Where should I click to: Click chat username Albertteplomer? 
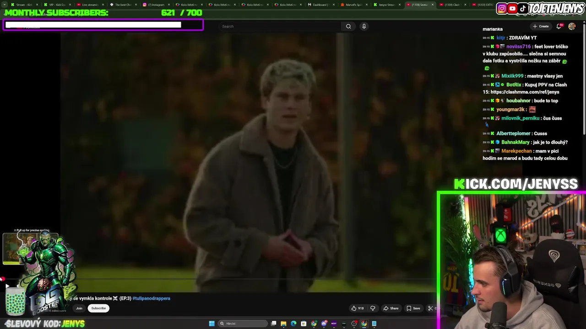point(513,133)
